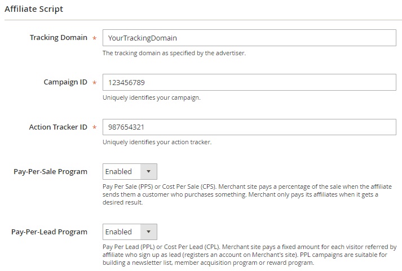This screenshot has height=271, width=402.
Task: Click the Action Tracker ID label
Action: tap(58, 127)
